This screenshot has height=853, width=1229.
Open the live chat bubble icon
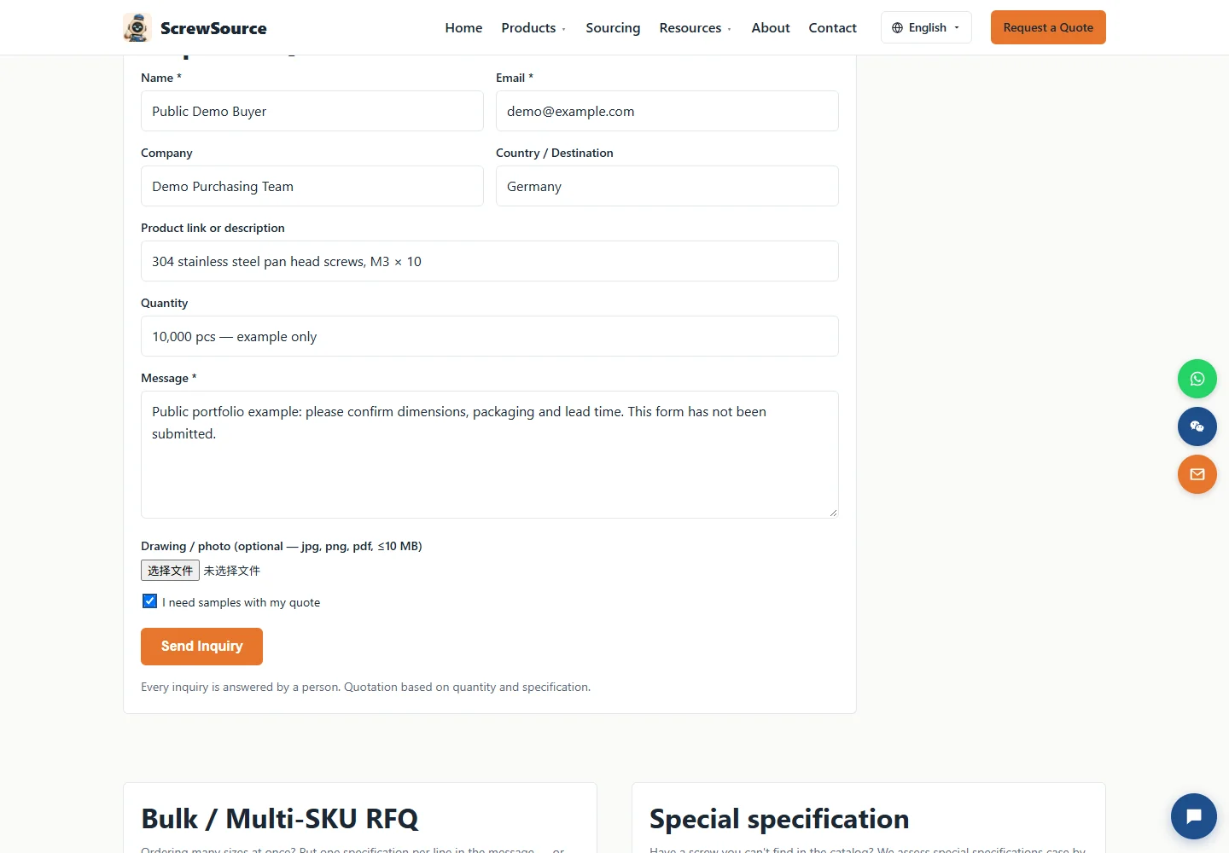pos(1194,816)
